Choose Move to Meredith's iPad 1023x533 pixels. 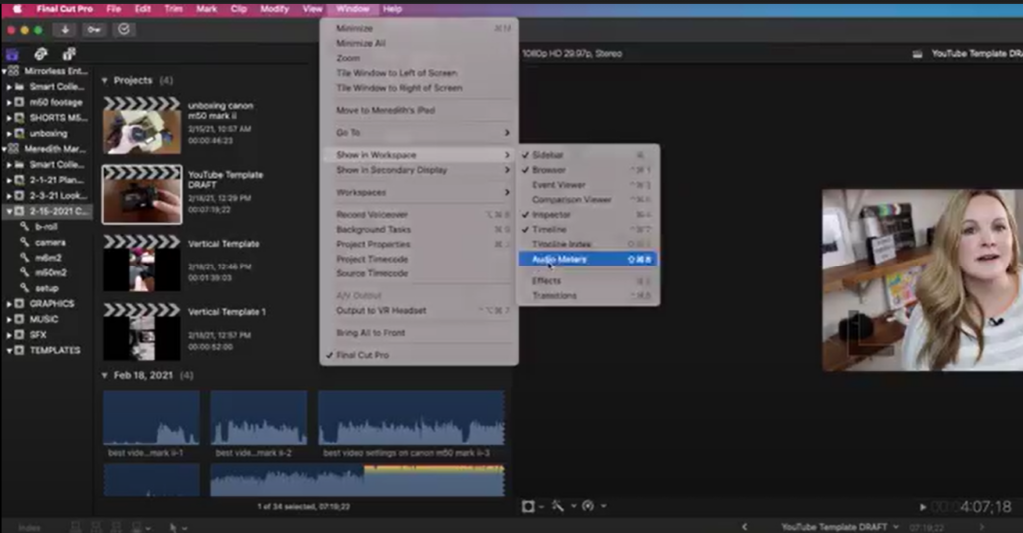pyautogui.click(x=419, y=110)
